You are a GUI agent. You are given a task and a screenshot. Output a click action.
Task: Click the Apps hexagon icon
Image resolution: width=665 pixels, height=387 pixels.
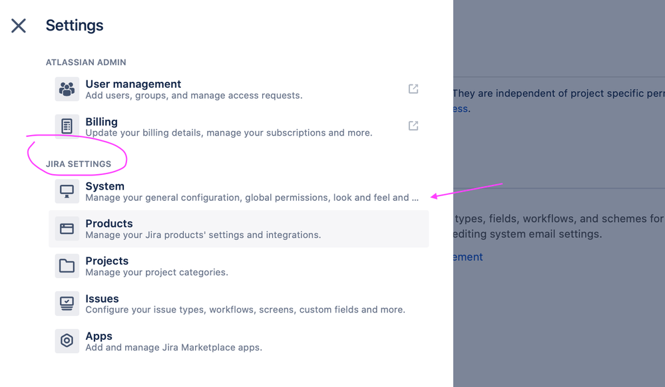click(x=67, y=341)
